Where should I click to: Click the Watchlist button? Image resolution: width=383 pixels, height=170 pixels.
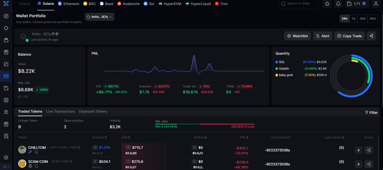point(297,36)
